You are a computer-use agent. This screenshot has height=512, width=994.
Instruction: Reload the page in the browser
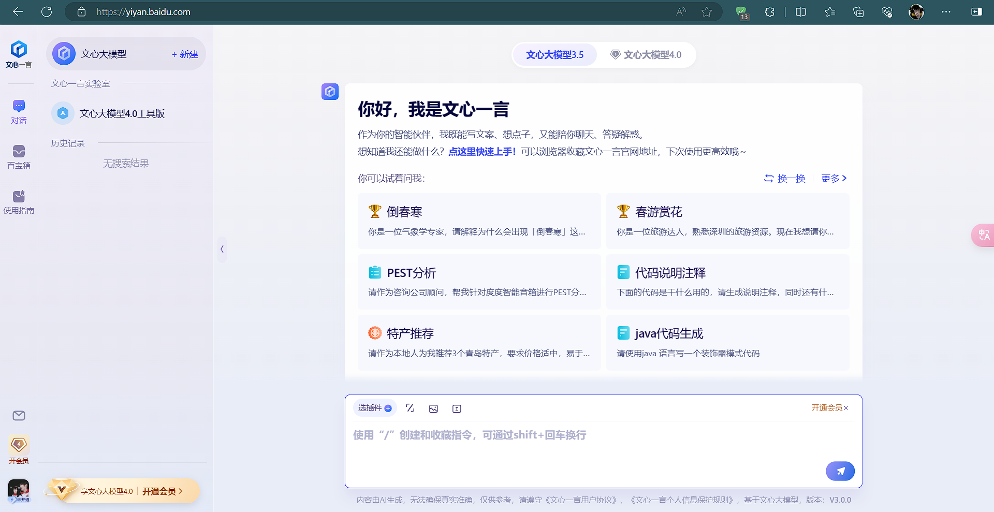(x=47, y=12)
